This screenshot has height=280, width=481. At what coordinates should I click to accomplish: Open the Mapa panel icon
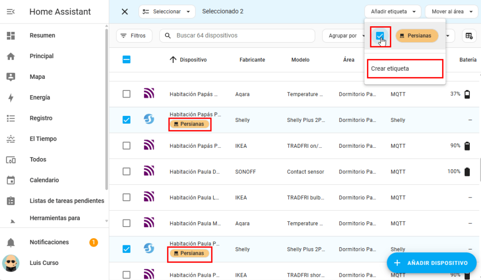click(11, 77)
